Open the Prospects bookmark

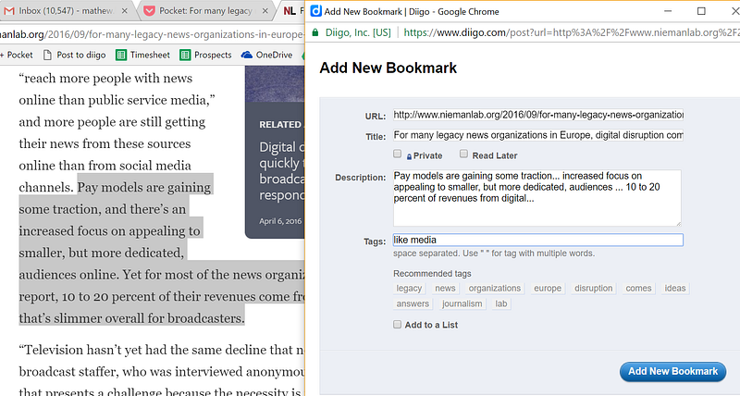click(205, 56)
